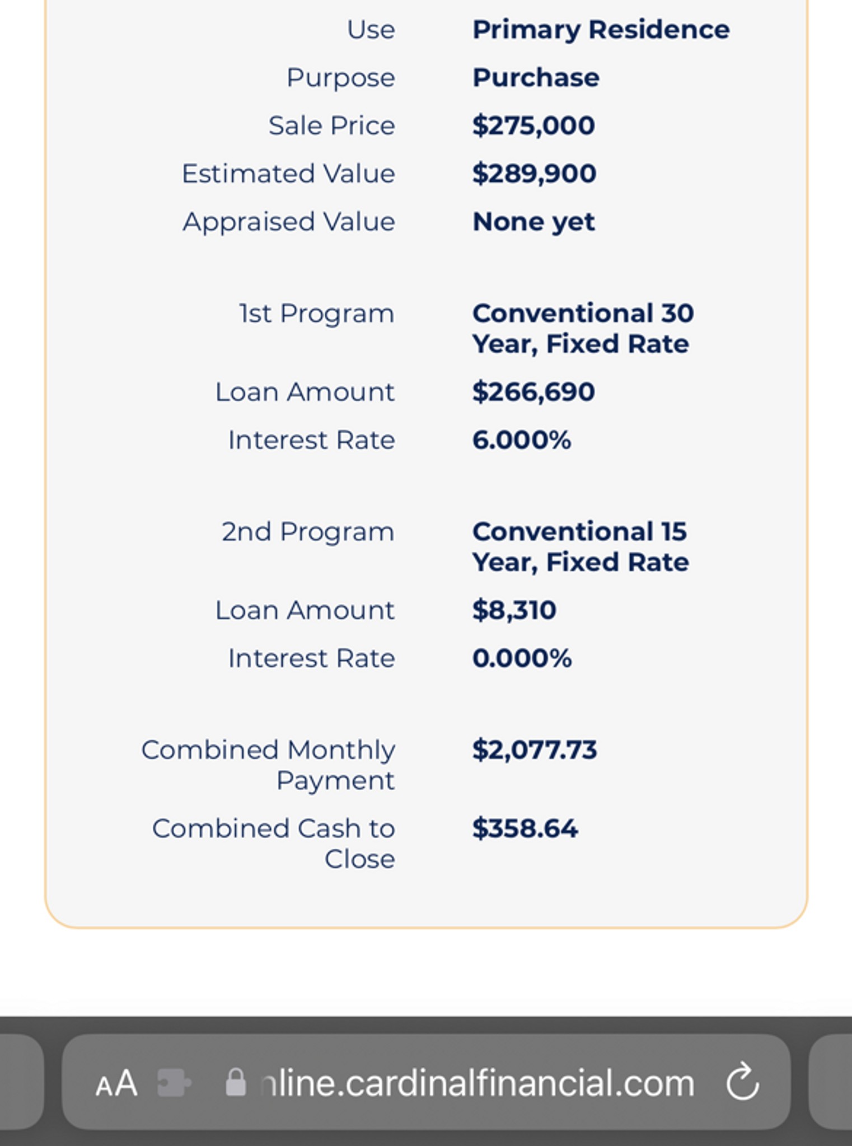Tap the $2,077.73 combined monthly payment
Viewport: 852px width, 1146px height.
[x=535, y=750]
